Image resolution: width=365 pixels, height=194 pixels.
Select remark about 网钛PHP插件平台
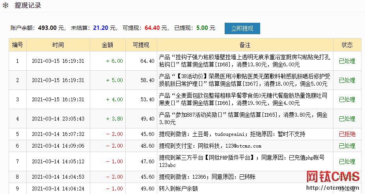coord(242,161)
